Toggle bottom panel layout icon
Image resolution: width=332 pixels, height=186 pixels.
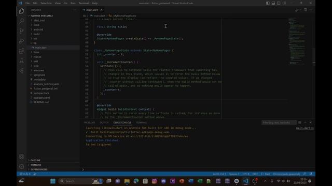273,3
